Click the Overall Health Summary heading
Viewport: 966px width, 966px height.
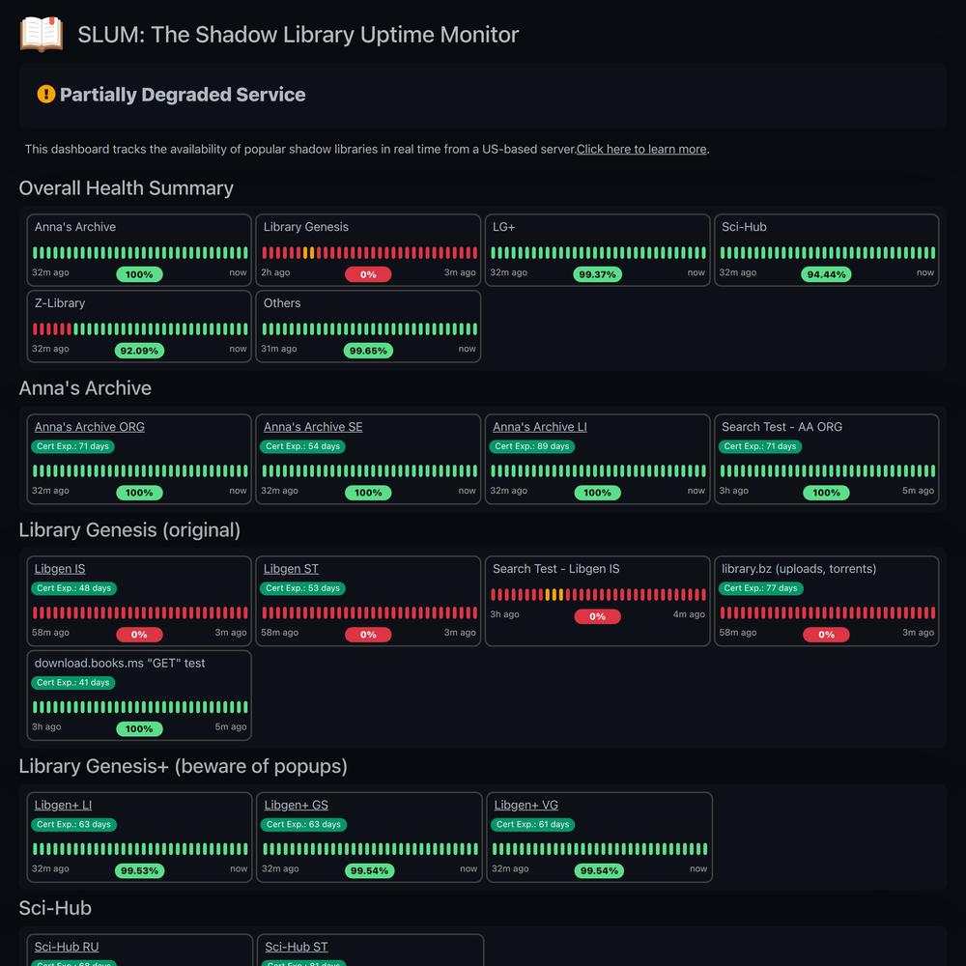tap(126, 188)
